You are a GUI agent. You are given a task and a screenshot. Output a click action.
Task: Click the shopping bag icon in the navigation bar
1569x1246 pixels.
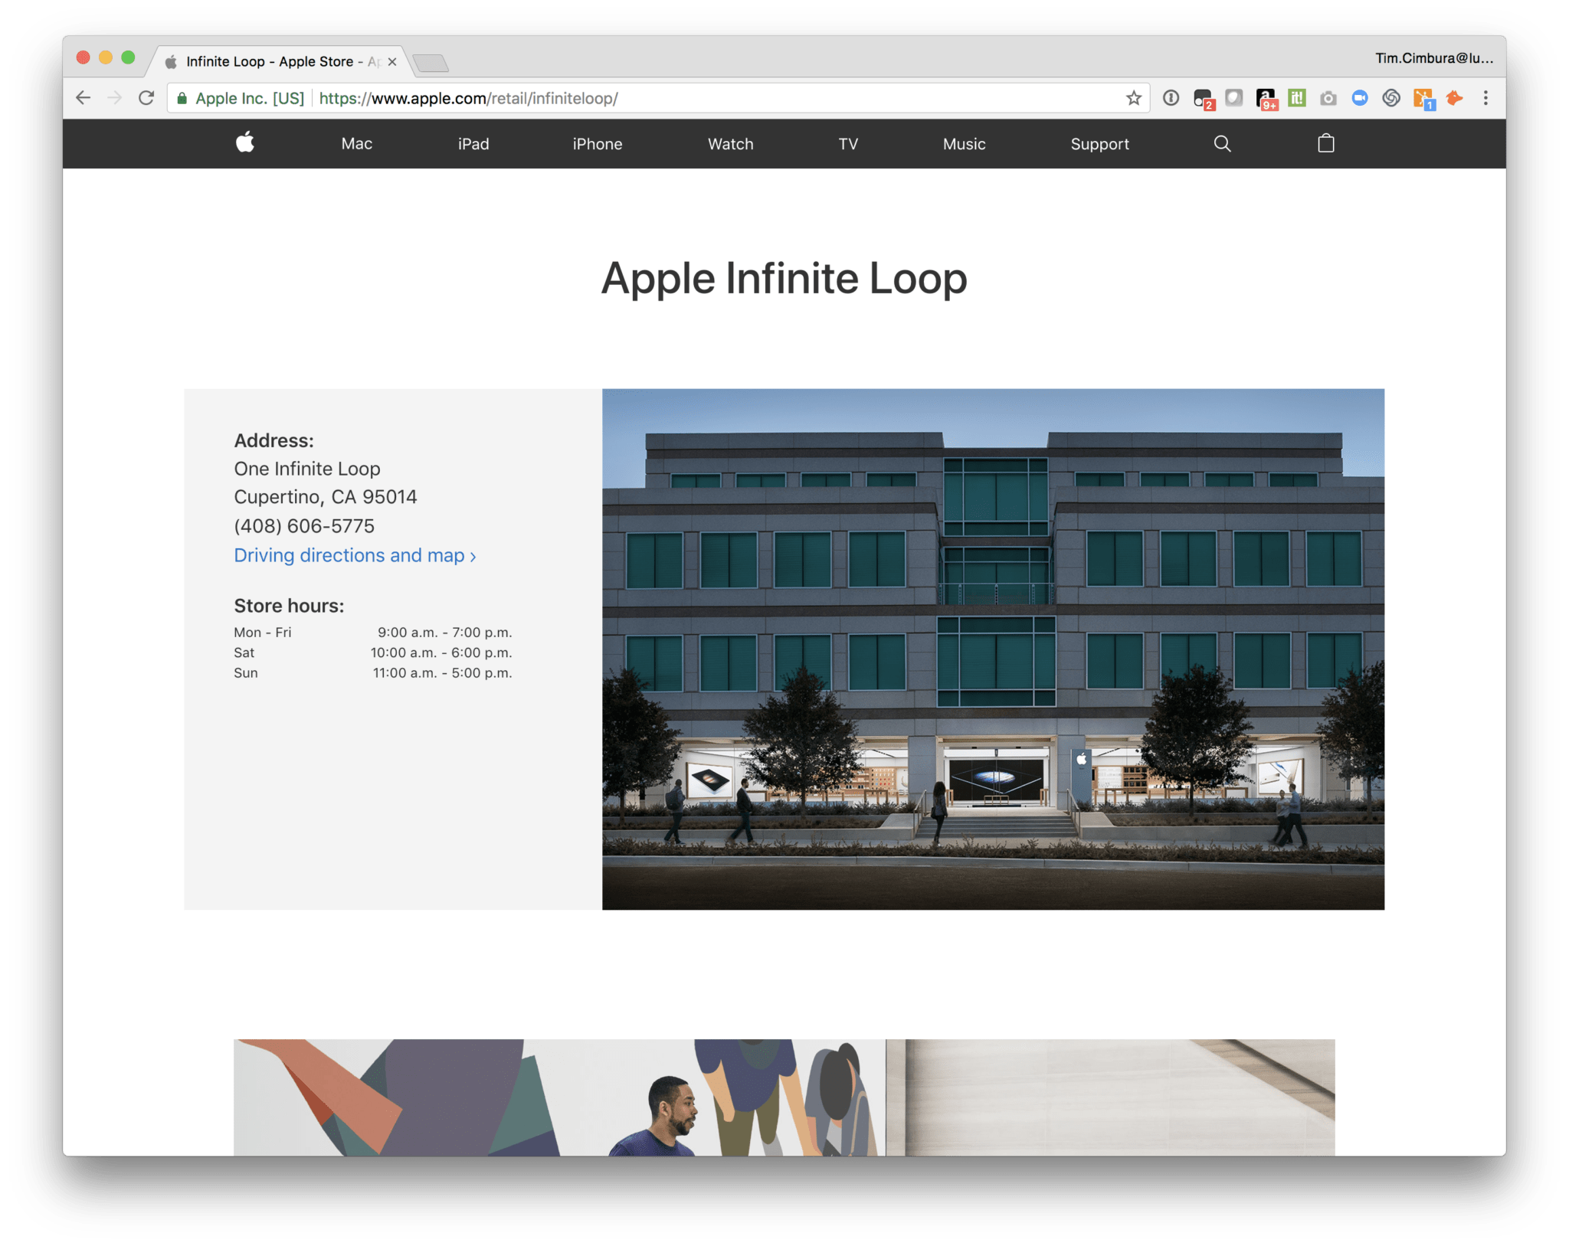click(1327, 142)
